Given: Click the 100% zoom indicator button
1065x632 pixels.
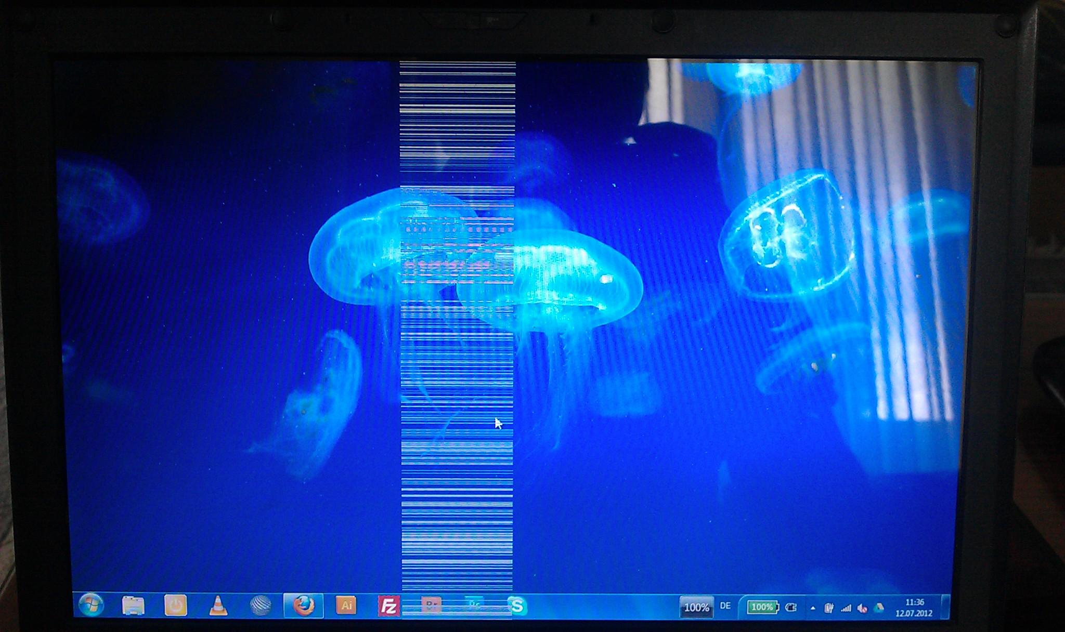Looking at the screenshot, I should tap(696, 607).
